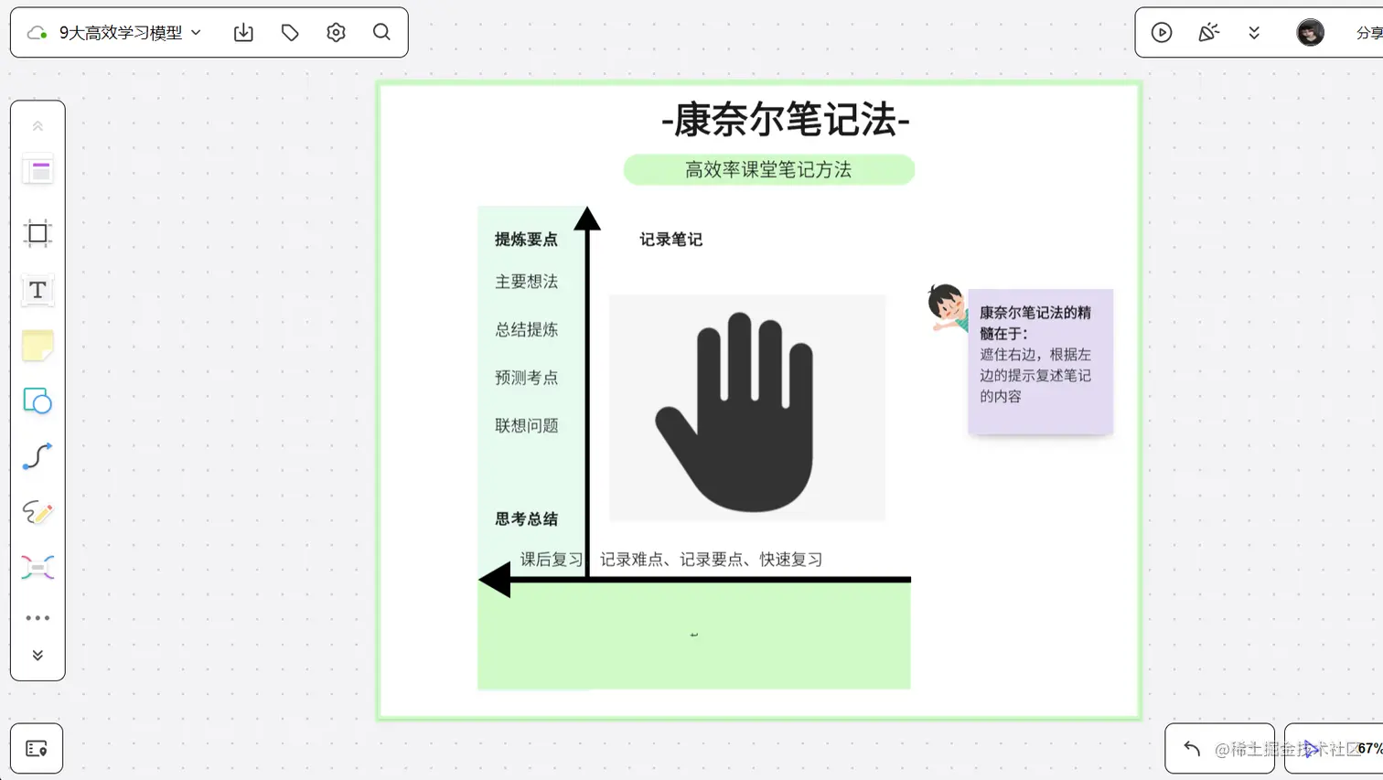
Task: Select the Connector curve tool
Action: (x=38, y=455)
